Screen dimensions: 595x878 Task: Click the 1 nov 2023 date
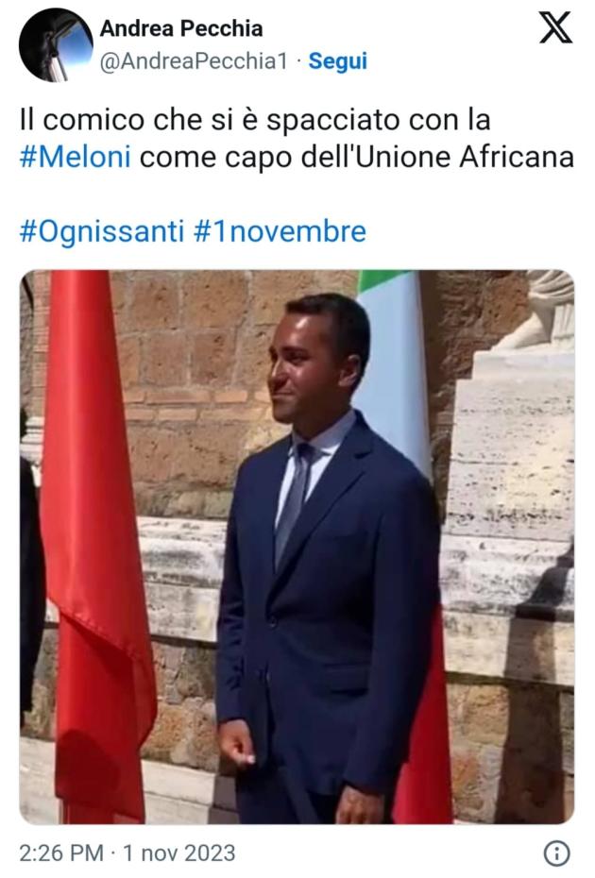178,853
